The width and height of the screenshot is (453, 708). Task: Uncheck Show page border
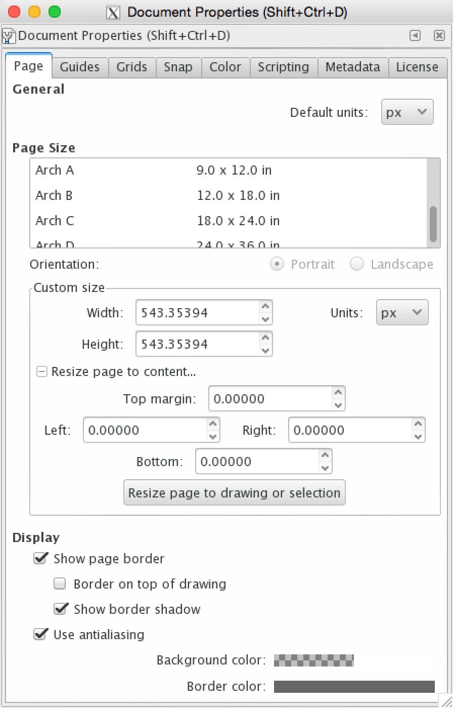[x=40, y=558]
